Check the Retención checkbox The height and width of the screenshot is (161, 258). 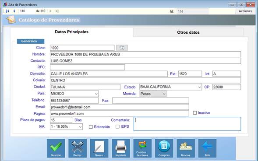91,127
